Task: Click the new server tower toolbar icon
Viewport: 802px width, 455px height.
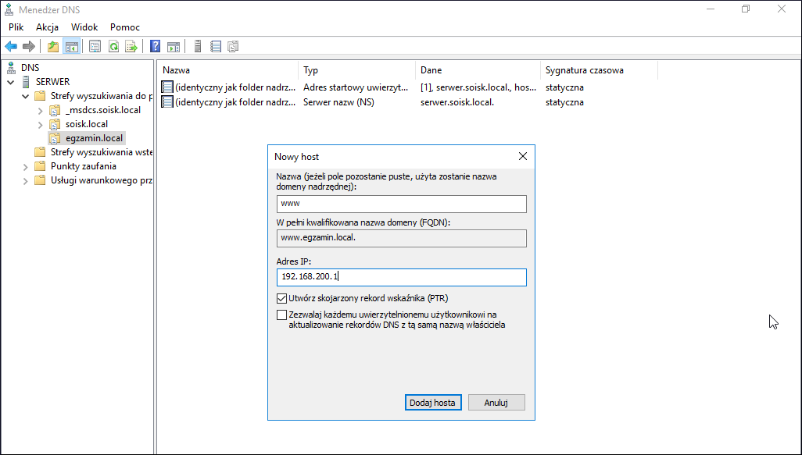Action: [198, 47]
